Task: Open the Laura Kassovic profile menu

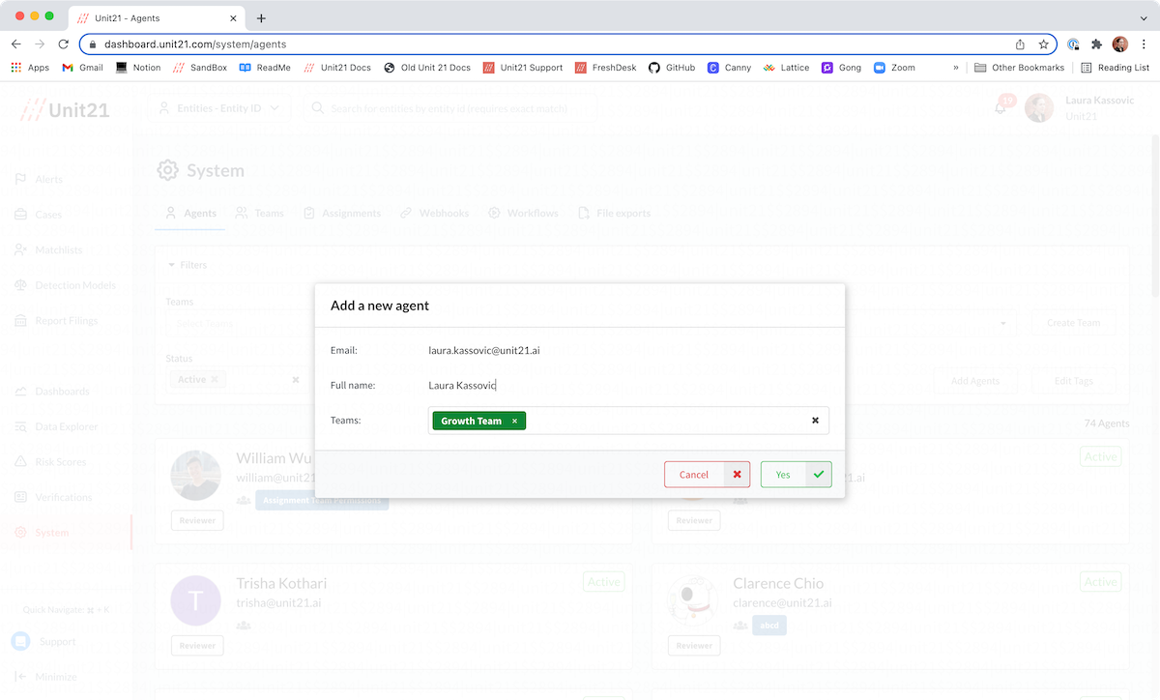Action: pyautogui.click(x=1081, y=108)
